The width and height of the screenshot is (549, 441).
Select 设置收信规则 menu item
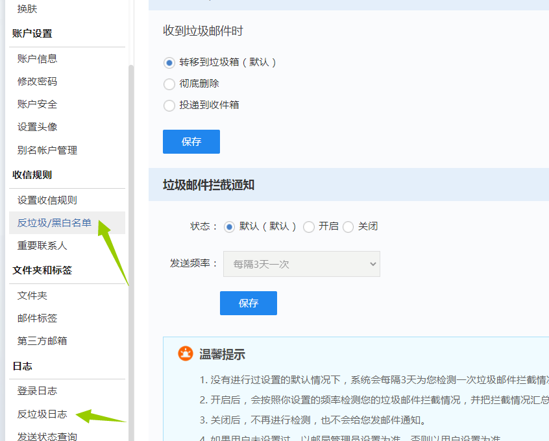pyautogui.click(x=47, y=200)
